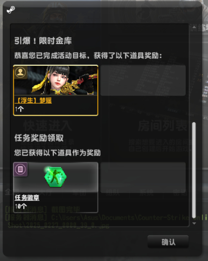Click the Steam logo icon
Viewport: 208px width, 261px height.
tap(11, 10)
